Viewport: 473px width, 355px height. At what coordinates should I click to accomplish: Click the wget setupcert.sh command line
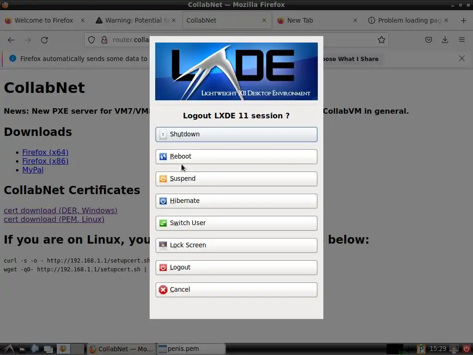coord(75,269)
